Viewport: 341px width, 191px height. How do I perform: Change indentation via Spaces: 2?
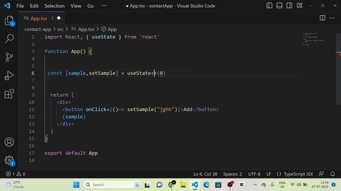click(x=232, y=174)
